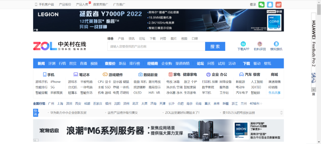The image size is (321, 144).
Task: Click the 企业 办公 printer icon
Action: click(x=208, y=75)
